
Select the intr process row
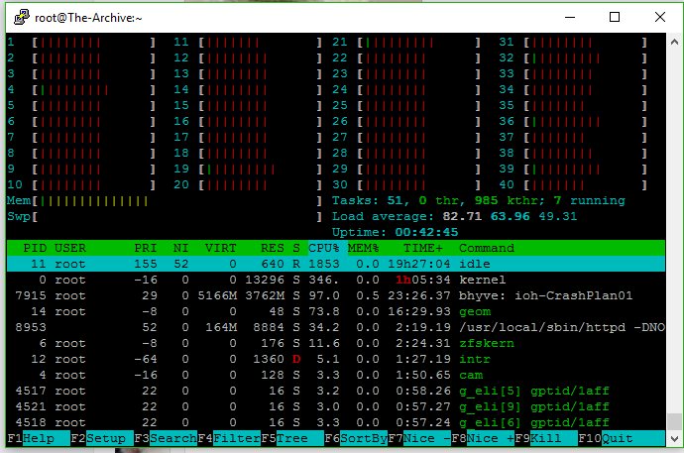coord(336,359)
